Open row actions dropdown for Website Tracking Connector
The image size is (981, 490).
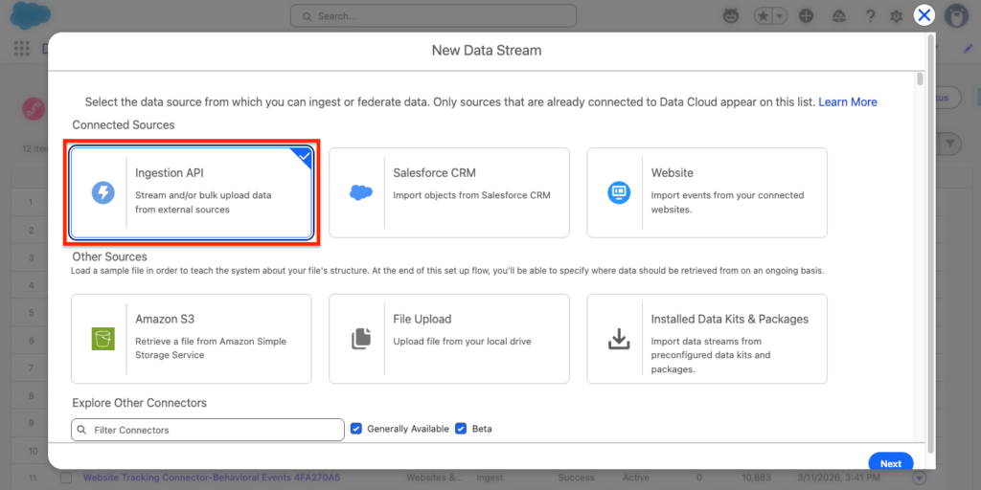(x=920, y=478)
